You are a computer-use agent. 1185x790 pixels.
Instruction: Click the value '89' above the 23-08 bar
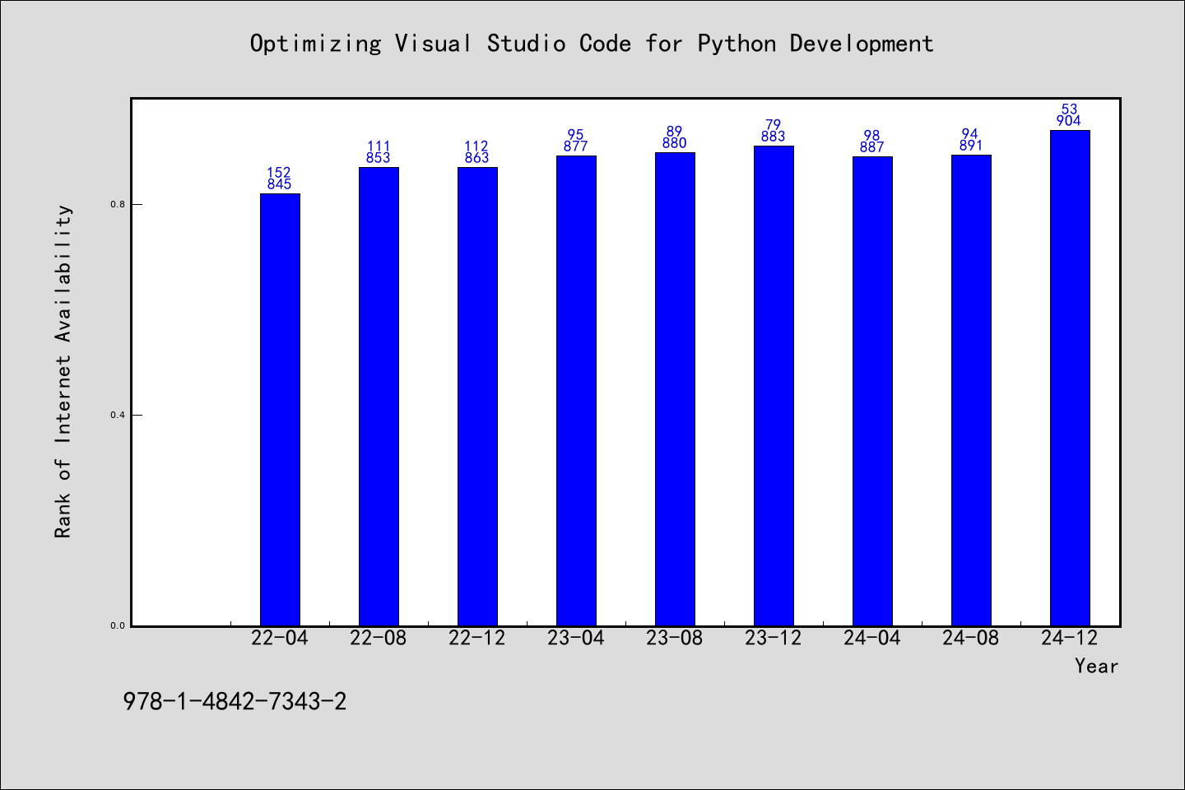click(x=675, y=132)
